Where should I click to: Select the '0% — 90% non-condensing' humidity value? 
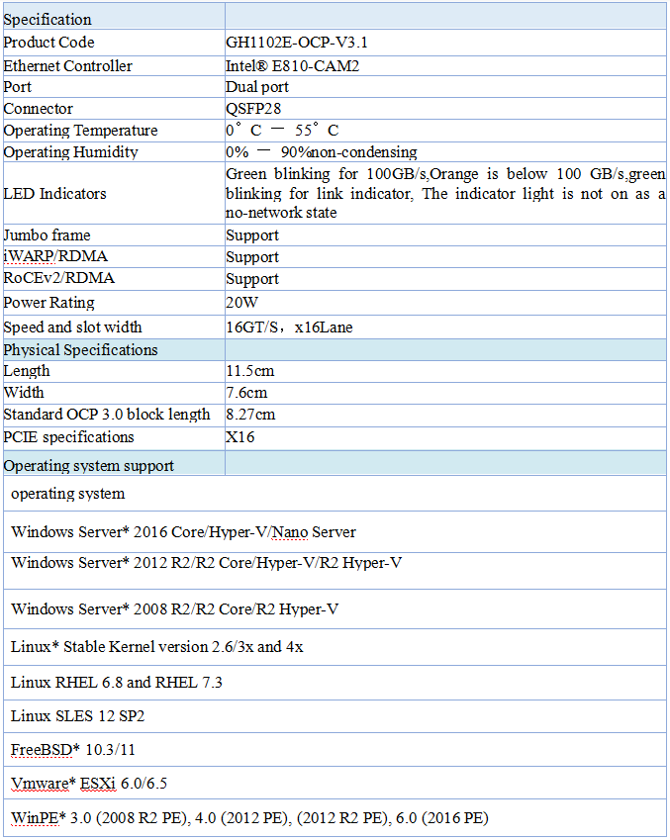(x=322, y=152)
